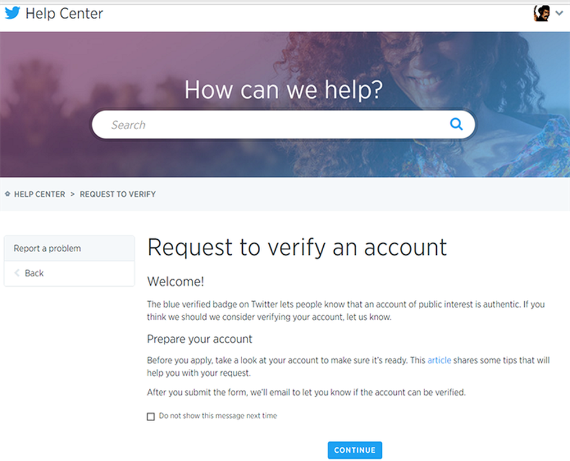Click the Twitter bird logo
Screen dimensions: 570x461
pos(12,13)
